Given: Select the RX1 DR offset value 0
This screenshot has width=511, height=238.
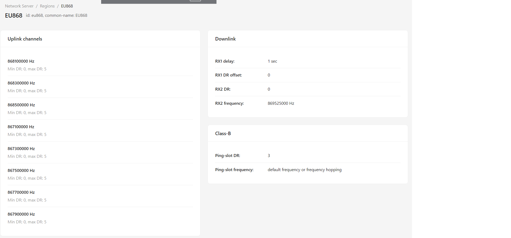Looking at the screenshot, I should click(x=269, y=75).
